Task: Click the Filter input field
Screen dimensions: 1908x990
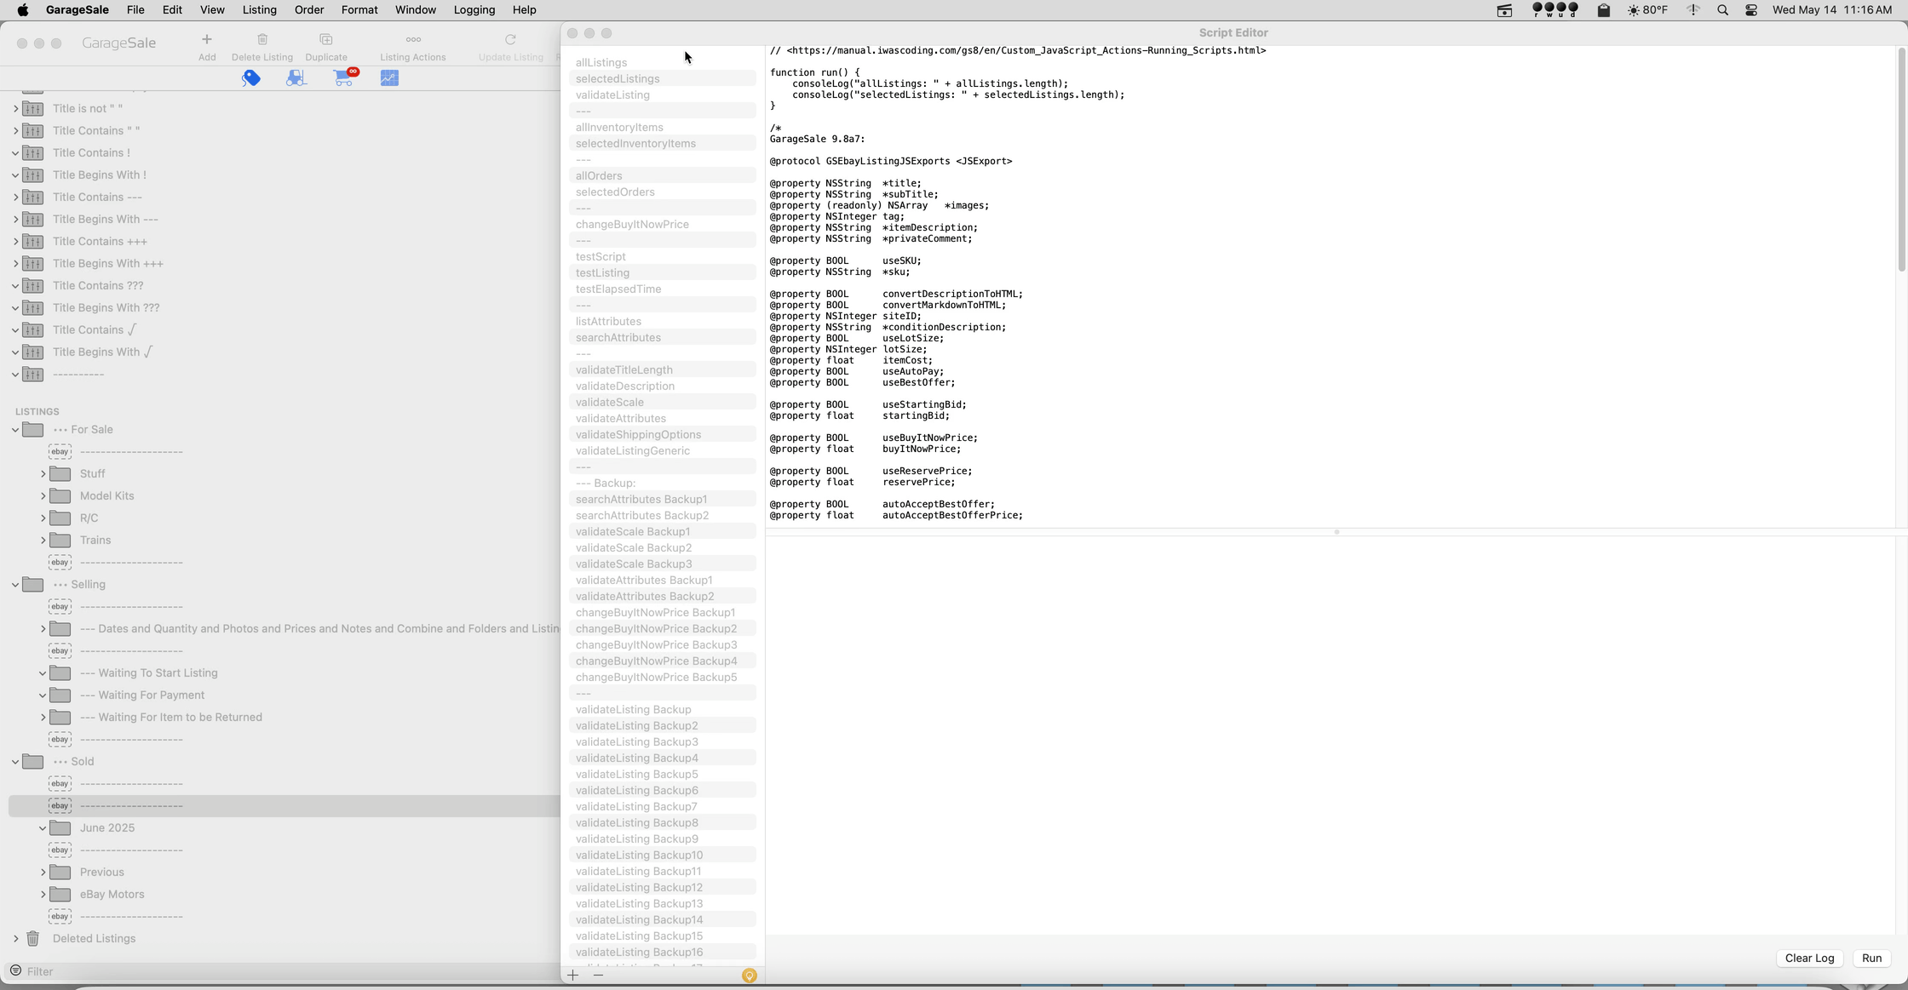Action: tap(290, 971)
